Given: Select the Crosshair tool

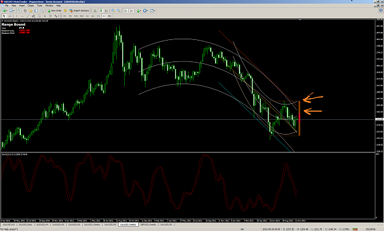Looking at the screenshot, I should [x=10, y=16].
